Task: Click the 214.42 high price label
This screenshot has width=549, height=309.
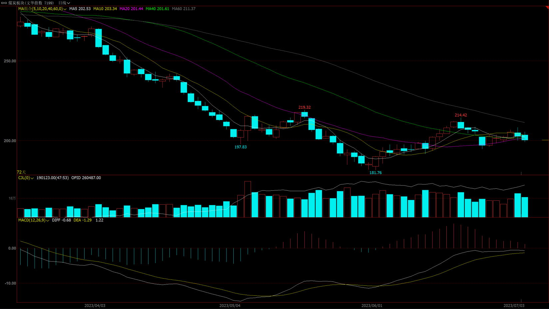Action: tap(461, 115)
